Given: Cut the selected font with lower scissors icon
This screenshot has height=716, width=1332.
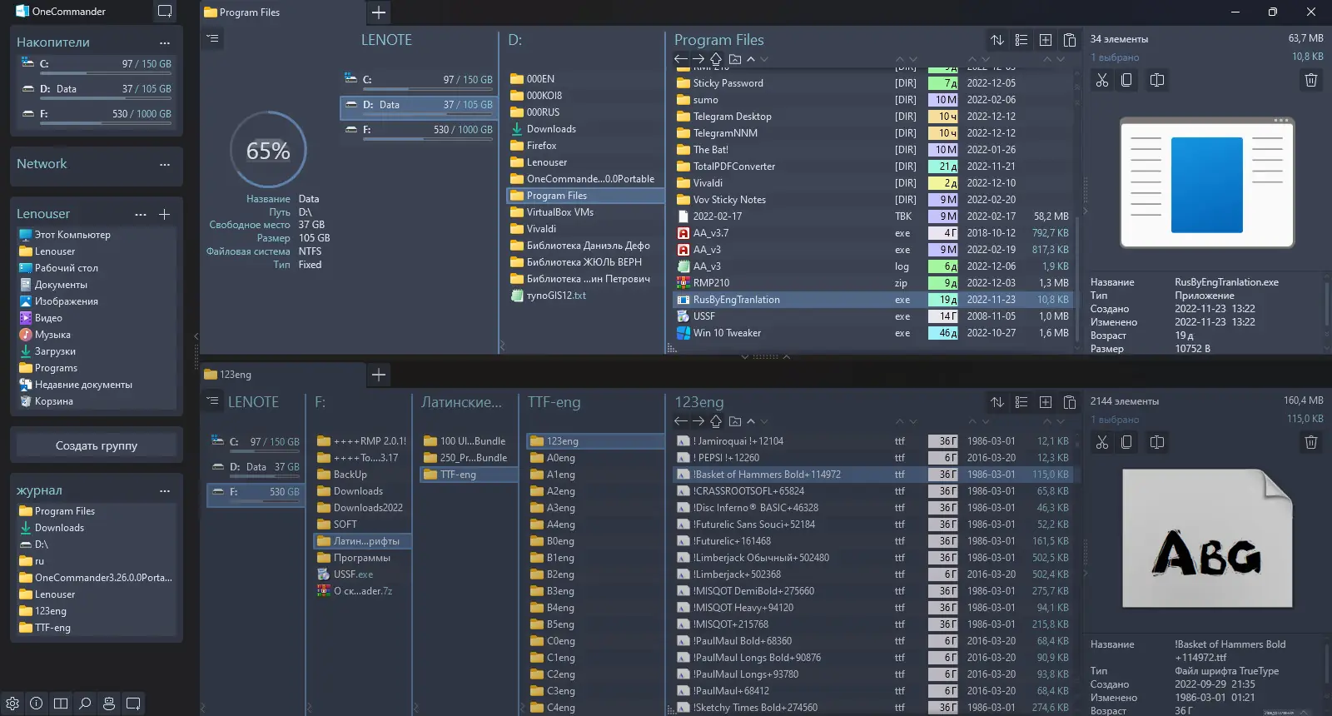Looking at the screenshot, I should (x=1102, y=442).
